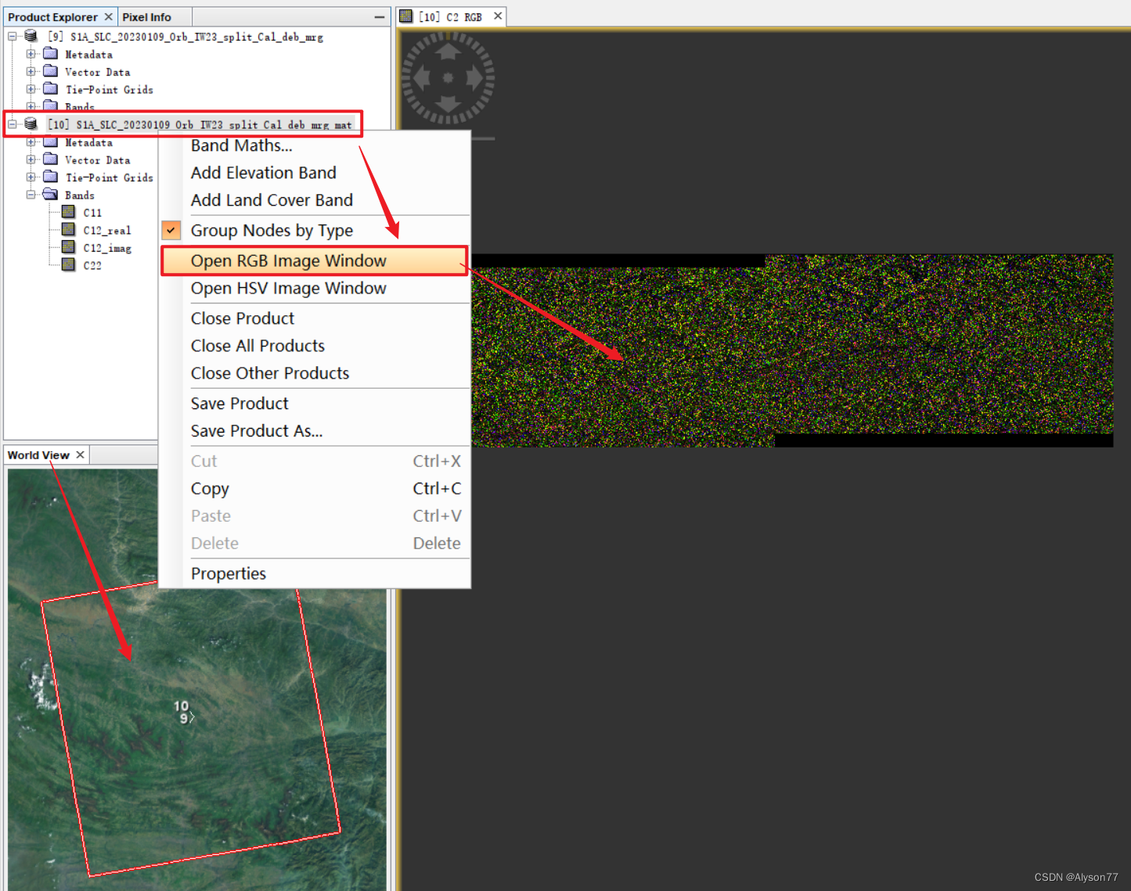This screenshot has height=891, width=1131.
Task: Collapse product [10] tree node
Action: coord(13,124)
